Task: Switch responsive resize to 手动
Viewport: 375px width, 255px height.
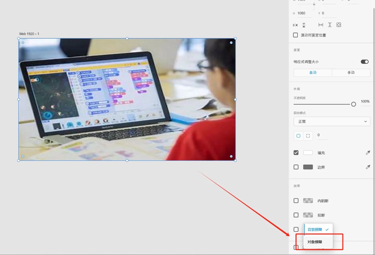Action: [351, 72]
